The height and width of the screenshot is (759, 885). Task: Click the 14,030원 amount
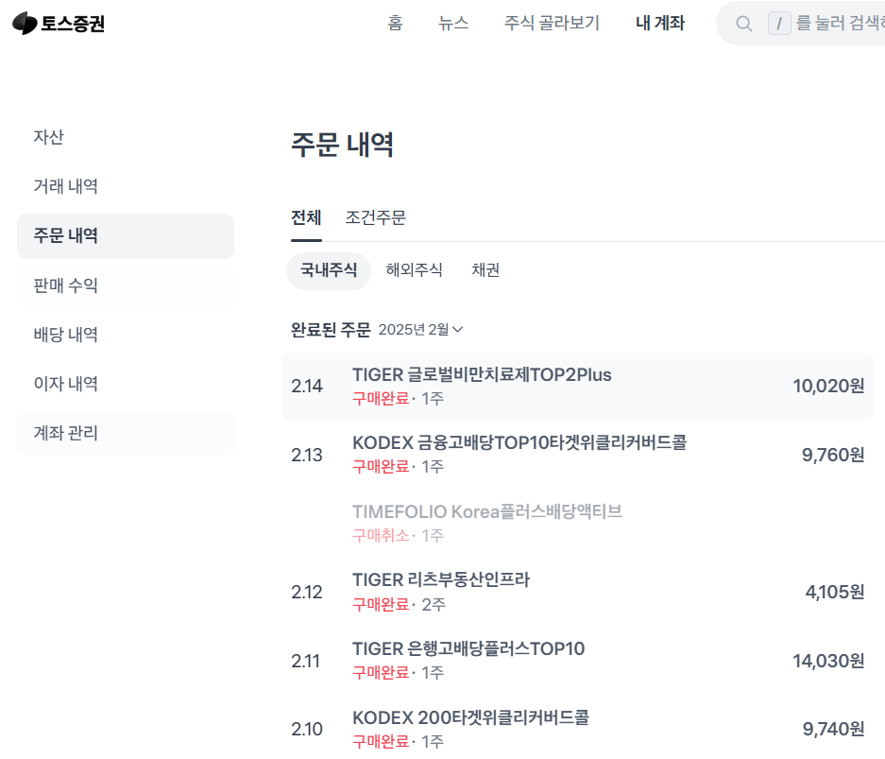(828, 662)
